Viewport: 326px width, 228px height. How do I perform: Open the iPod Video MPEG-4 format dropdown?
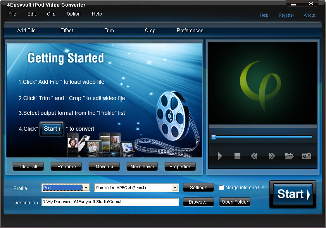tap(175, 188)
